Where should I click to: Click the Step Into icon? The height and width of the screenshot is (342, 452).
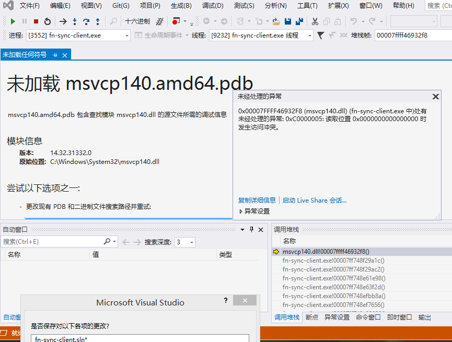tap(74, 21)
